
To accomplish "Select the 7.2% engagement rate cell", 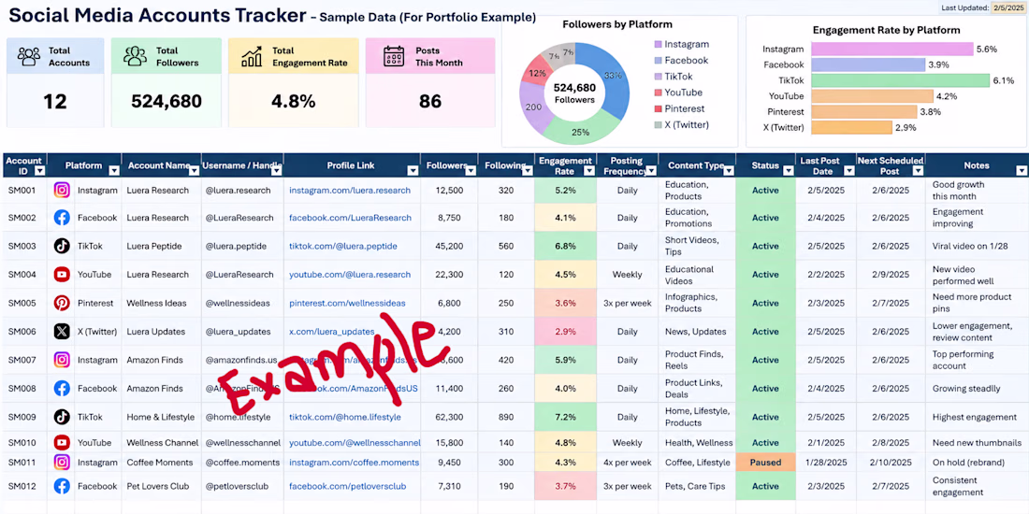I will [566, 417].
